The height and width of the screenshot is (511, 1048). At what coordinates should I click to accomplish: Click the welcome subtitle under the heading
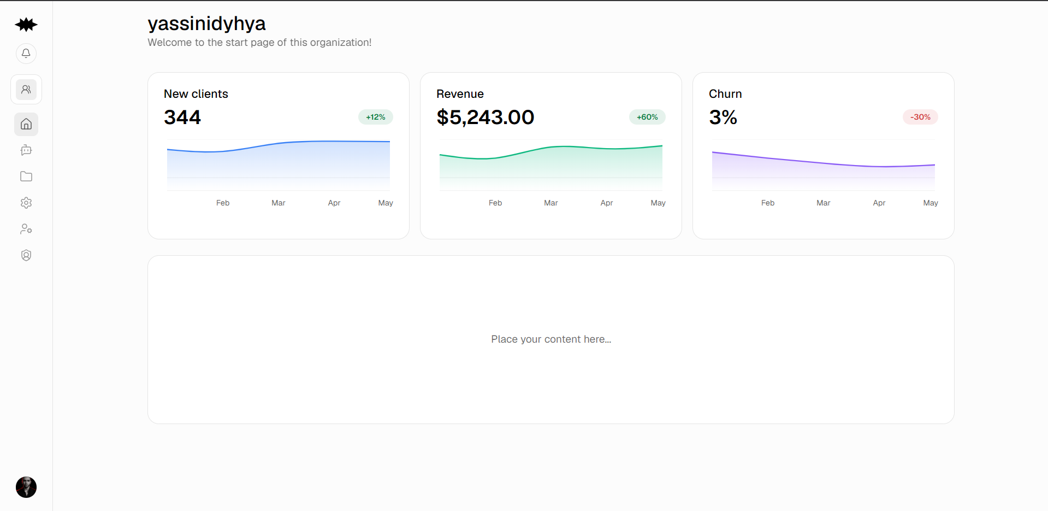coord(259,43)
